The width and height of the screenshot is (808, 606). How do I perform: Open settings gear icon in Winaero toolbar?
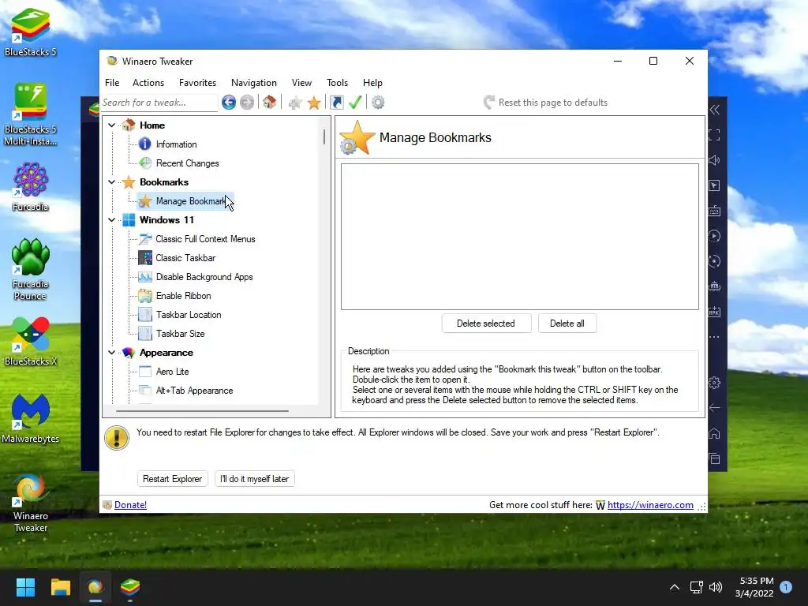tap(378, 102)
